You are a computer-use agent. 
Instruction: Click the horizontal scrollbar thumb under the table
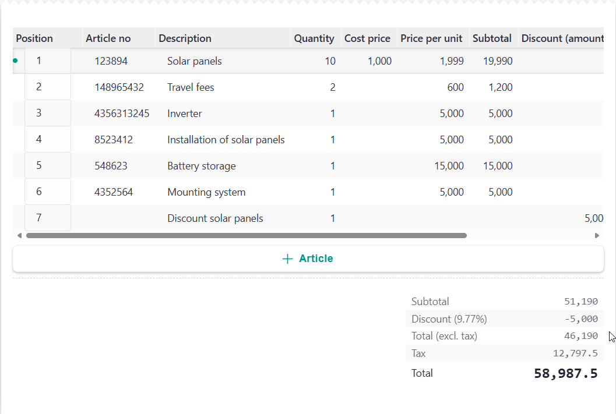click(246, 236)
